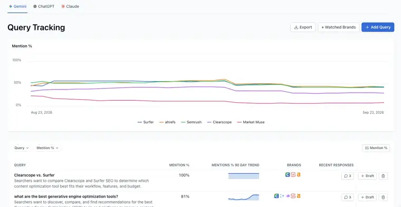Click the Sep 23, 2026 axis label
This screenshot has width=401, height=207.
[x=373, y=112]
